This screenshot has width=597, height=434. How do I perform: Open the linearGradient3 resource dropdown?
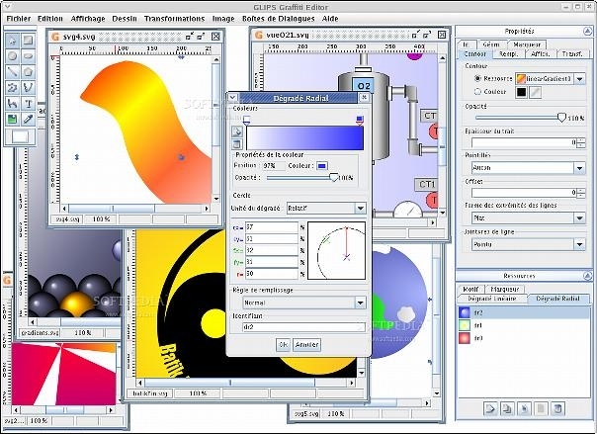[x=579, y=79]
